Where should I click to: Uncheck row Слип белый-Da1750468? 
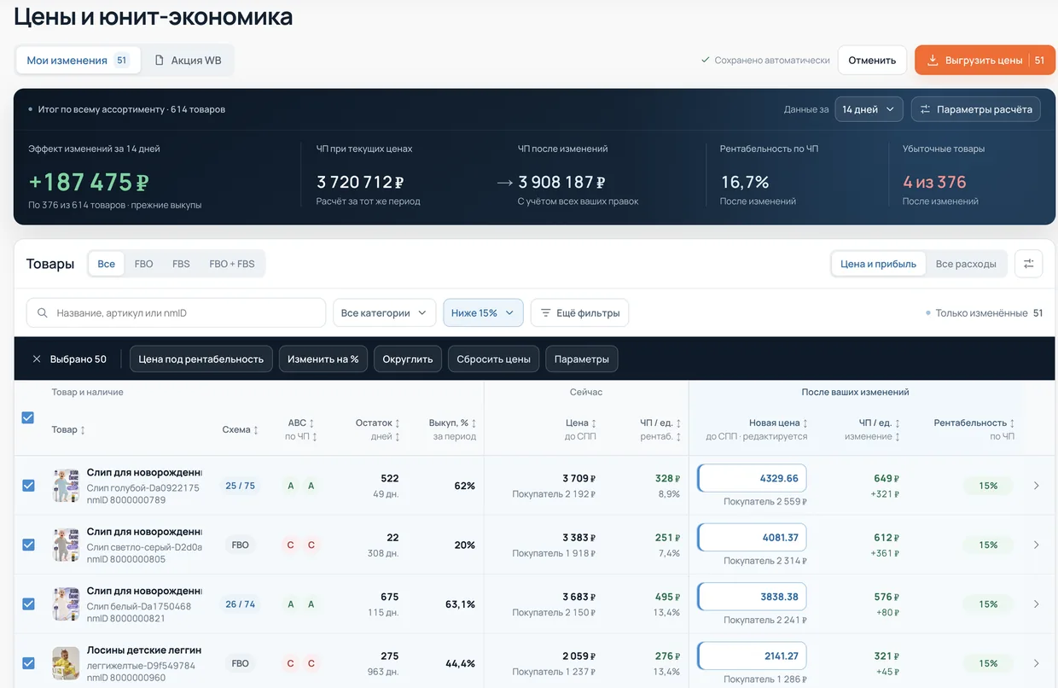point(28,604)
